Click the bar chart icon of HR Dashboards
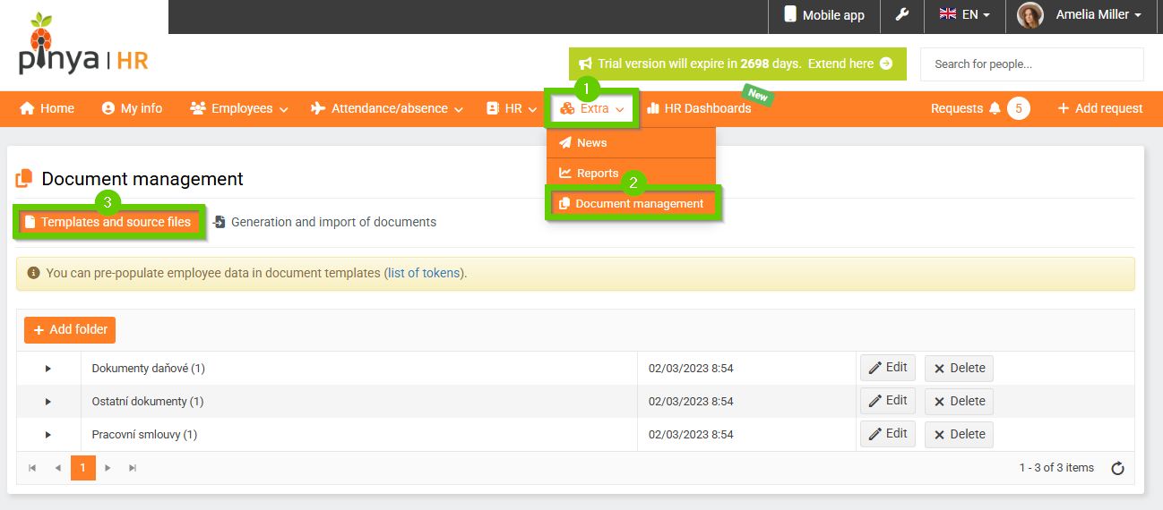Screen dimensions: 1163x510 (x=652, y=108)
